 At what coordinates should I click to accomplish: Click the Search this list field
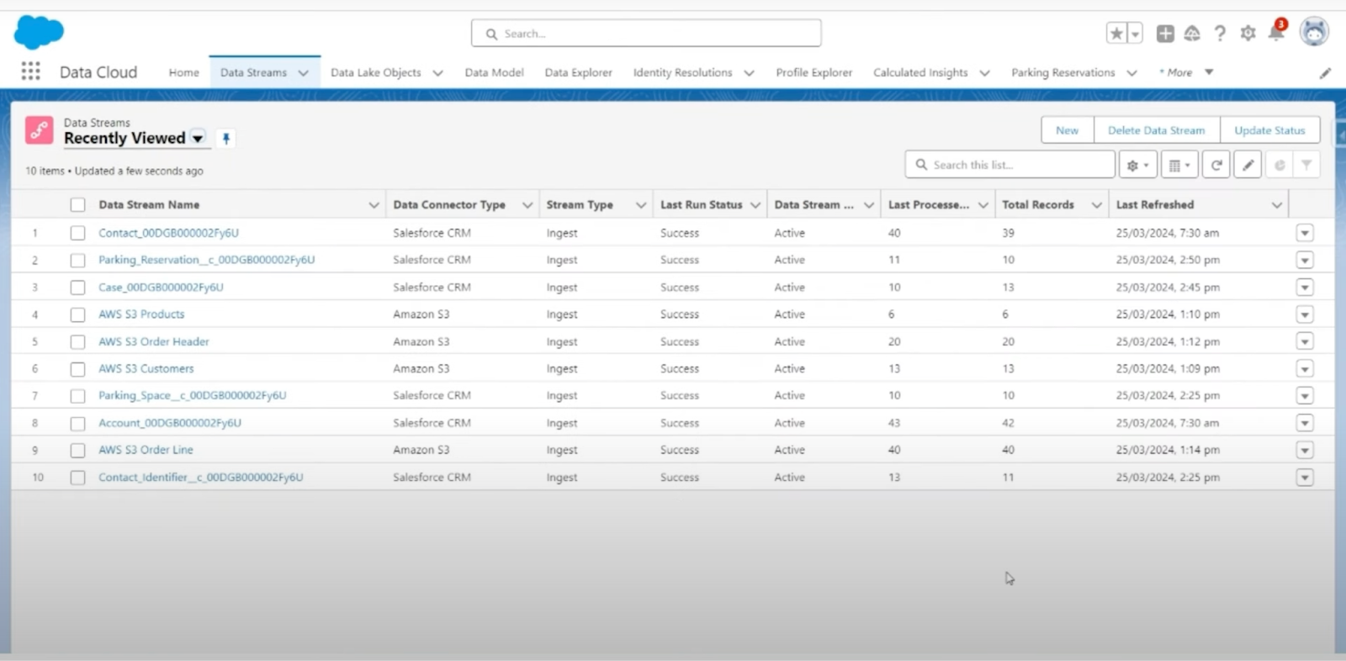coord(1010,165)
